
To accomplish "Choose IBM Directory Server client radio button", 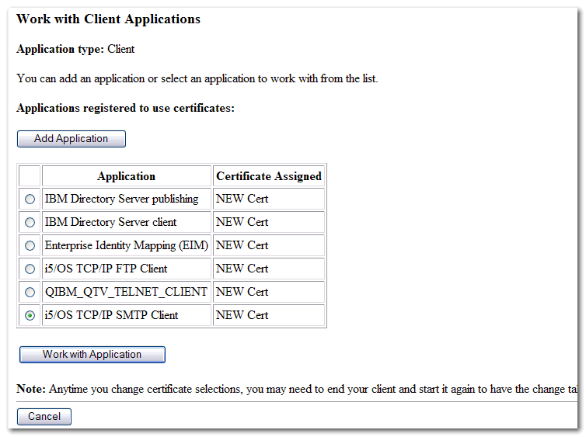I will tap(30, 223).
